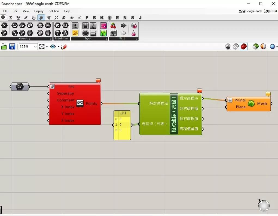Pick the solid black arrow in Util
Viewport: 278px width, 216px height.
(123, 26)
